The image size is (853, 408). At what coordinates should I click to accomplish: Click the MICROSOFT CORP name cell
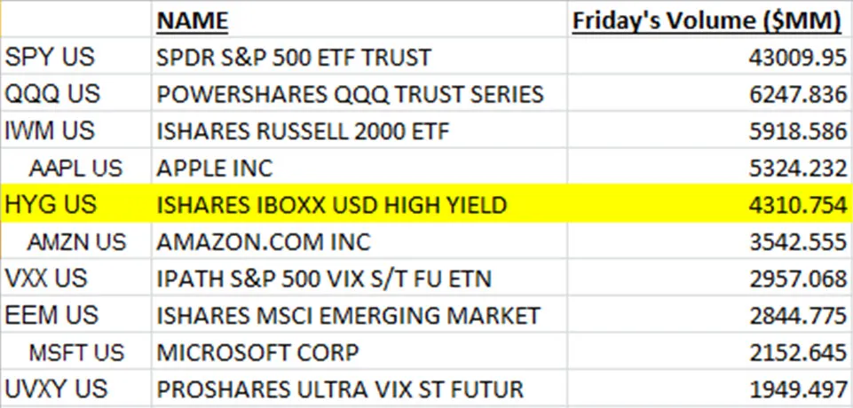(257, 352)
